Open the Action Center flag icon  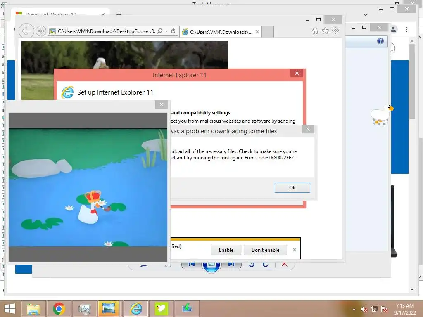coord(384,309)
